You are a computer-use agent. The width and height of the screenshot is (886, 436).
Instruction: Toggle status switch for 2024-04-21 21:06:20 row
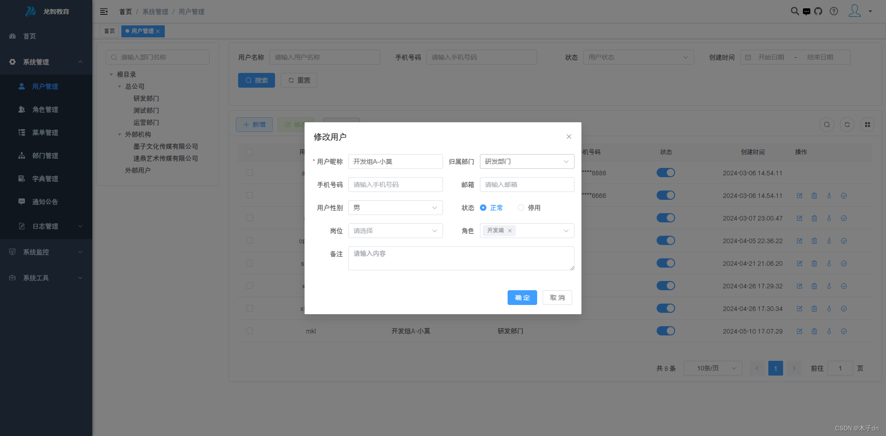coord(666,263)
